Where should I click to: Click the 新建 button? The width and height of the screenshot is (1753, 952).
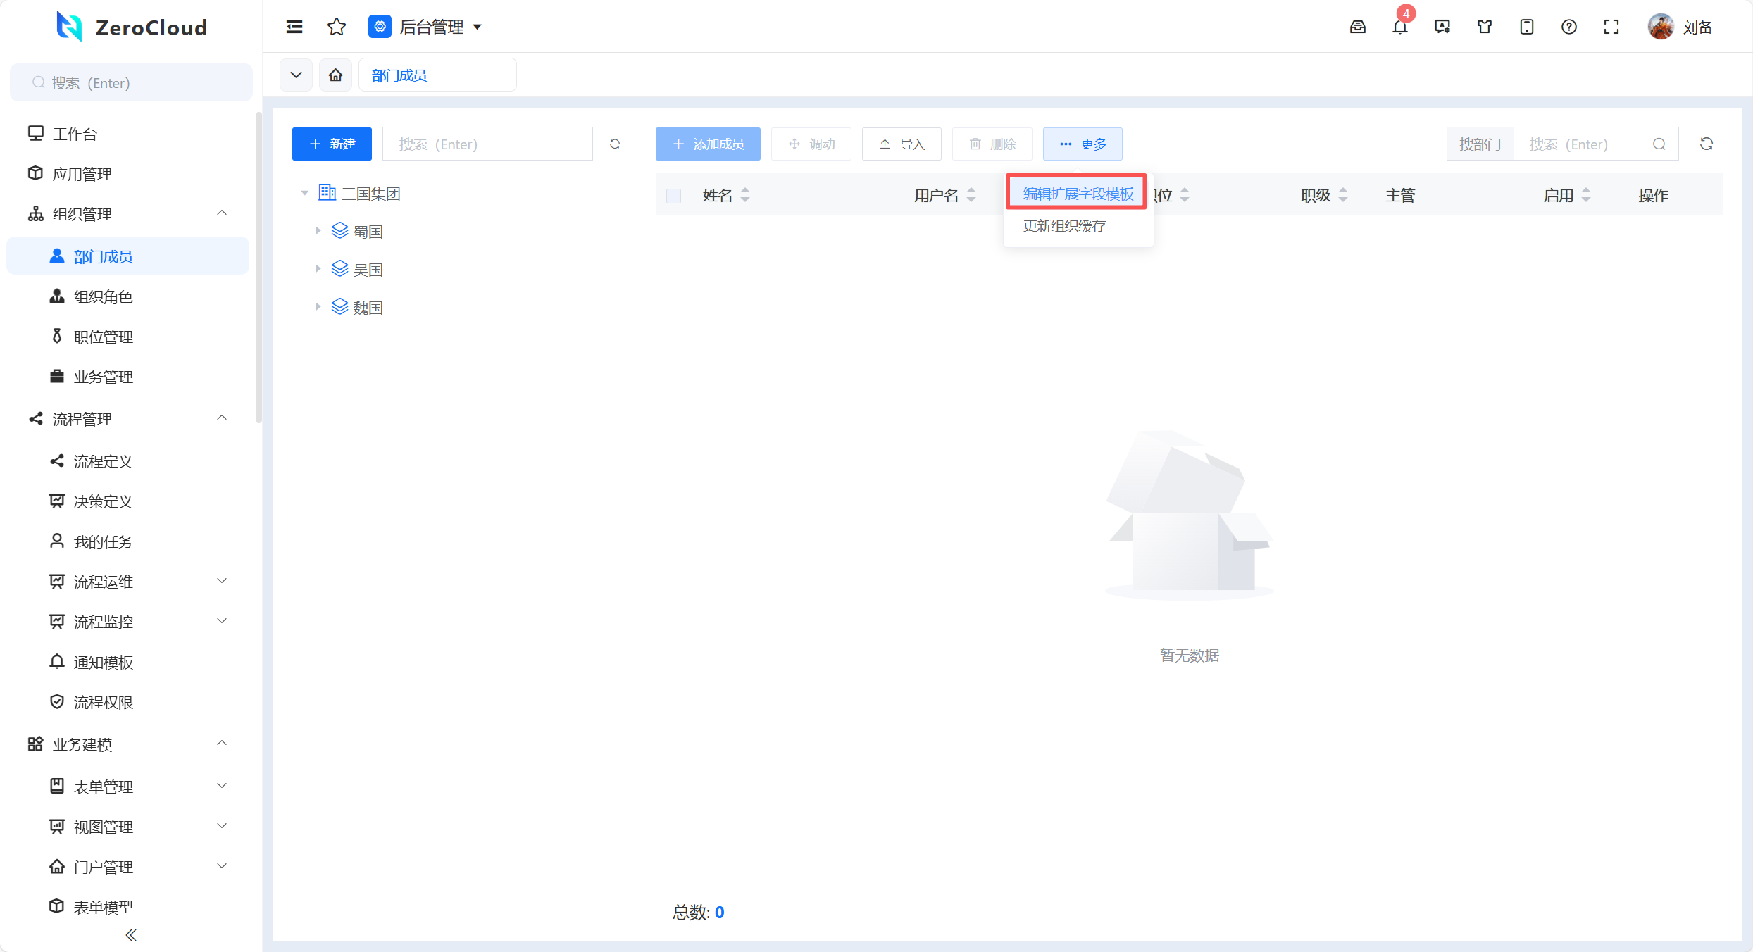[332, 144]
